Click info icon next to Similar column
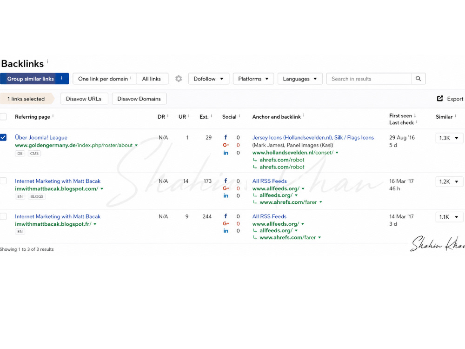This screenshot has width=465, height=349. [x=456, y=116]
